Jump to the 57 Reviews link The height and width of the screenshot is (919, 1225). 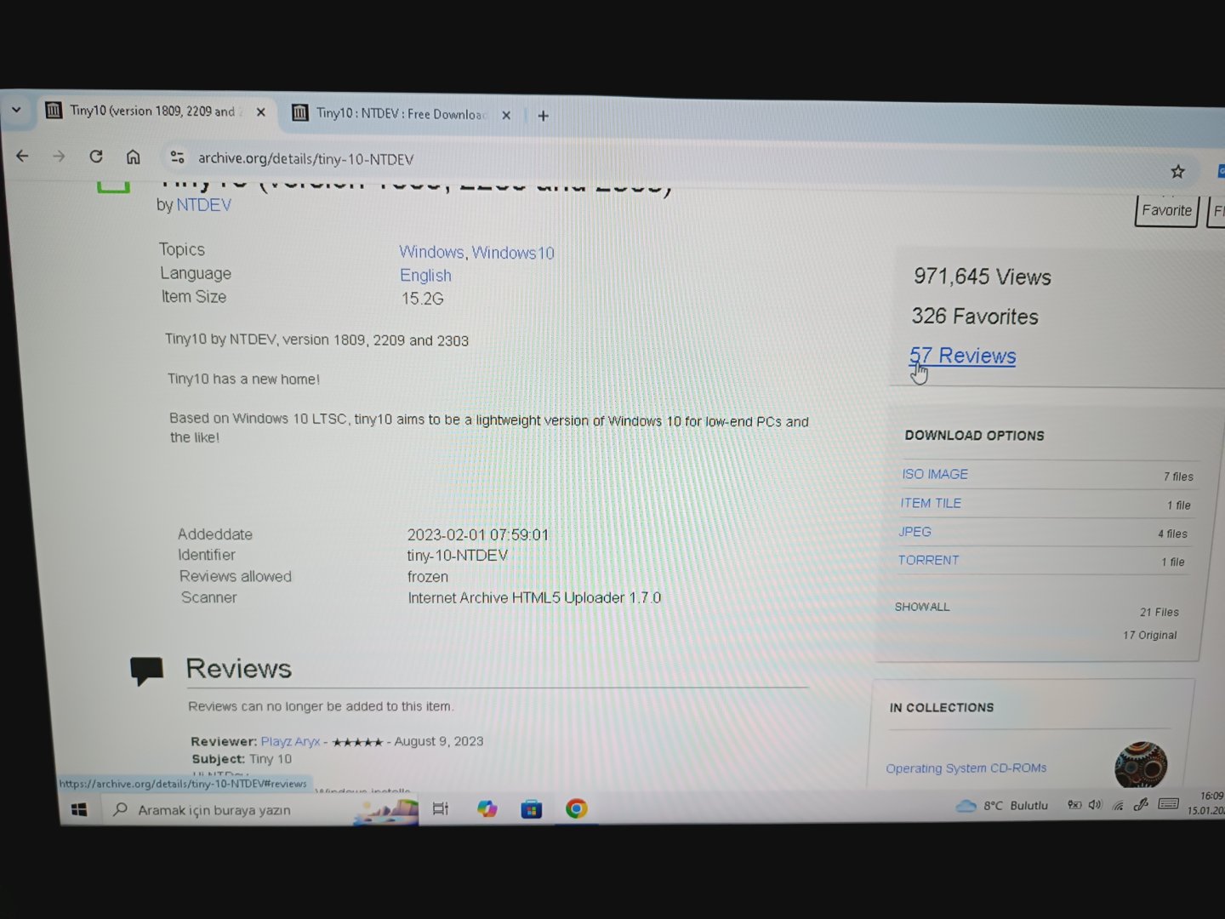tap(962, 356)
